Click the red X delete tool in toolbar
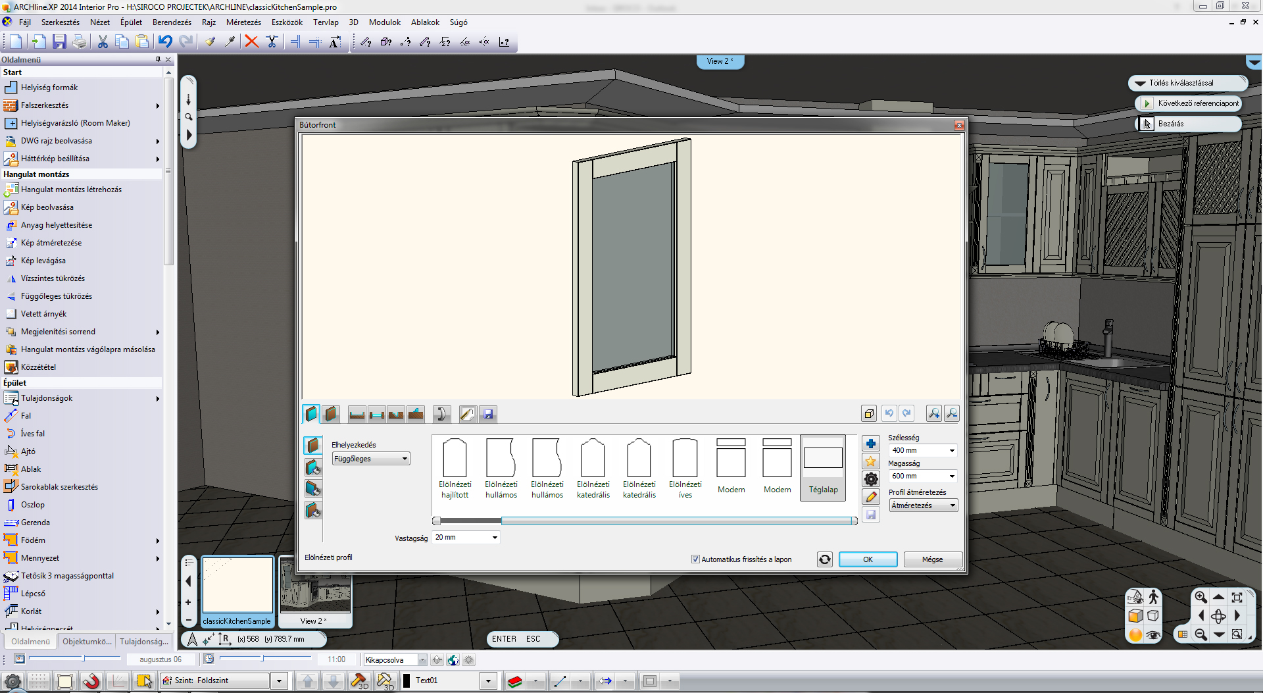Viewport: 1263px width, 693px height. (251, 42)
